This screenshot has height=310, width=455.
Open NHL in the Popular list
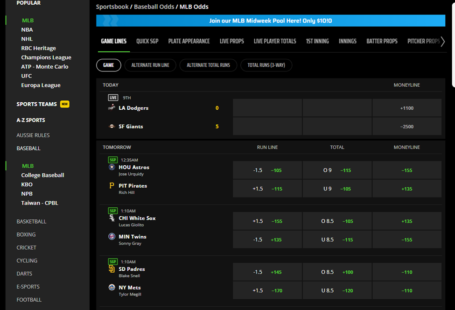click(x=27, y=39)
